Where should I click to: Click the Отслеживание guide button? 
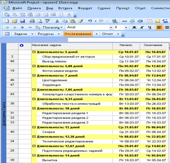[78, 34]
